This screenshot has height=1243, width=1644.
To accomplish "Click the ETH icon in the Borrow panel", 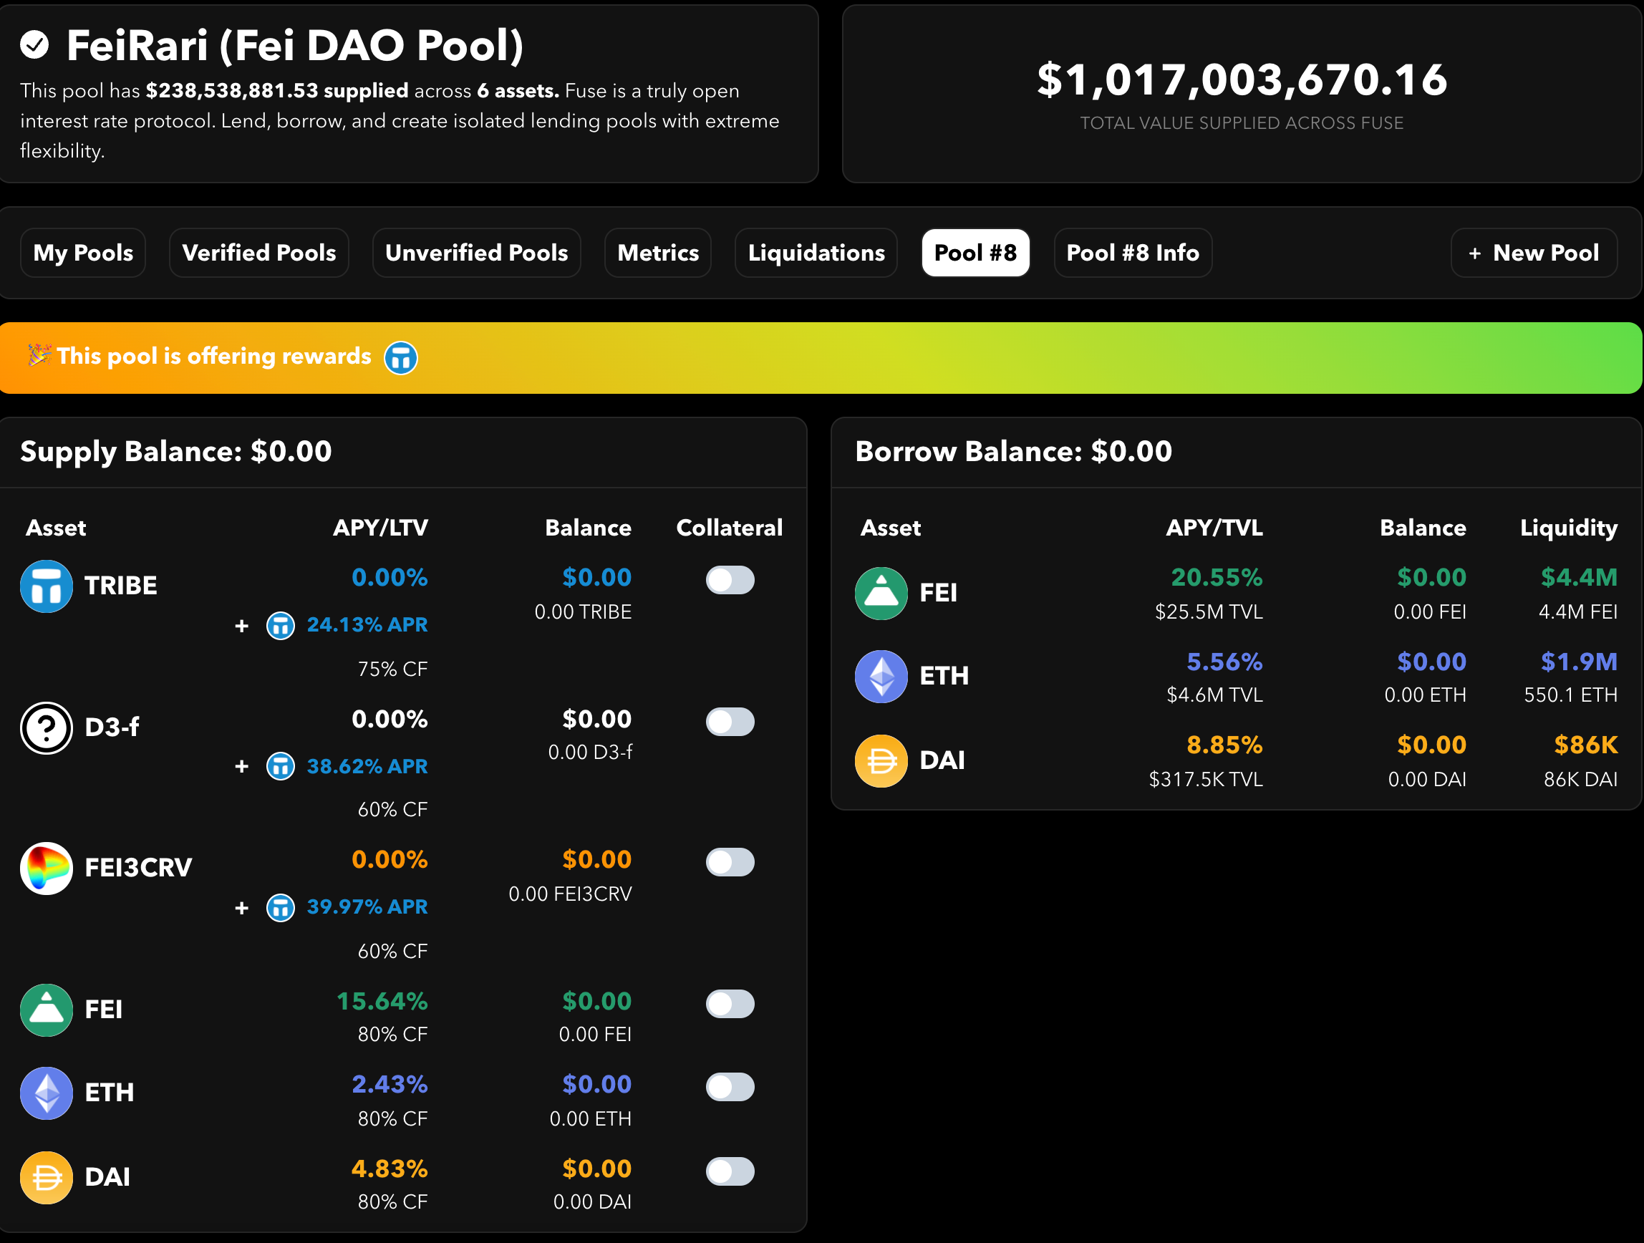I will pos(881,677).
